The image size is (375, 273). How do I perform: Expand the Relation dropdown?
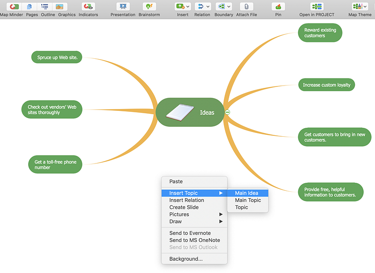(208, 7)
